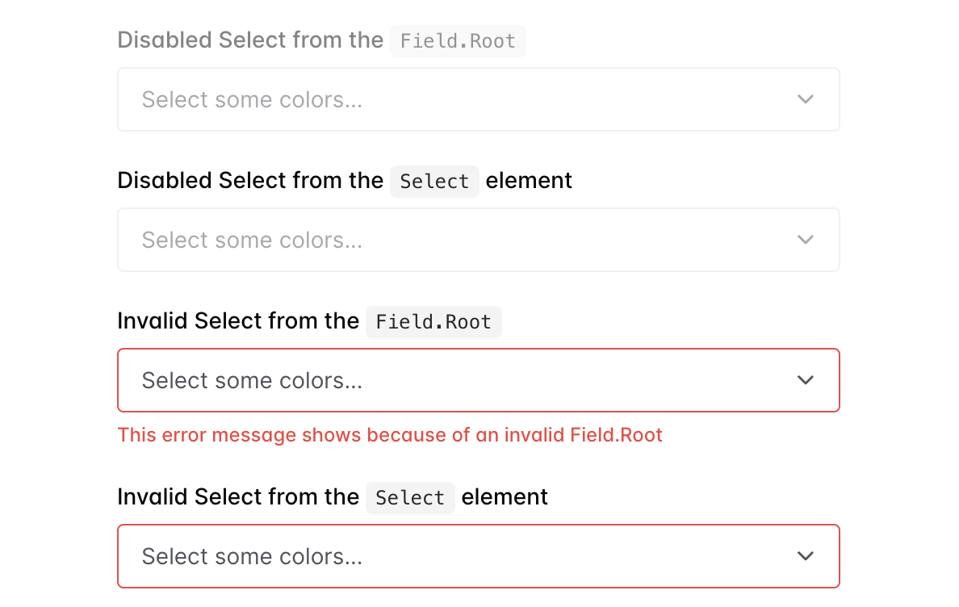Click the red Field.Root error message text
Viewport: 959px width, 607px height.
[390, 435]
